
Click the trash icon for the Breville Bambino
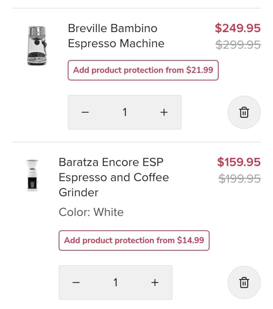(x=244, y=112)
